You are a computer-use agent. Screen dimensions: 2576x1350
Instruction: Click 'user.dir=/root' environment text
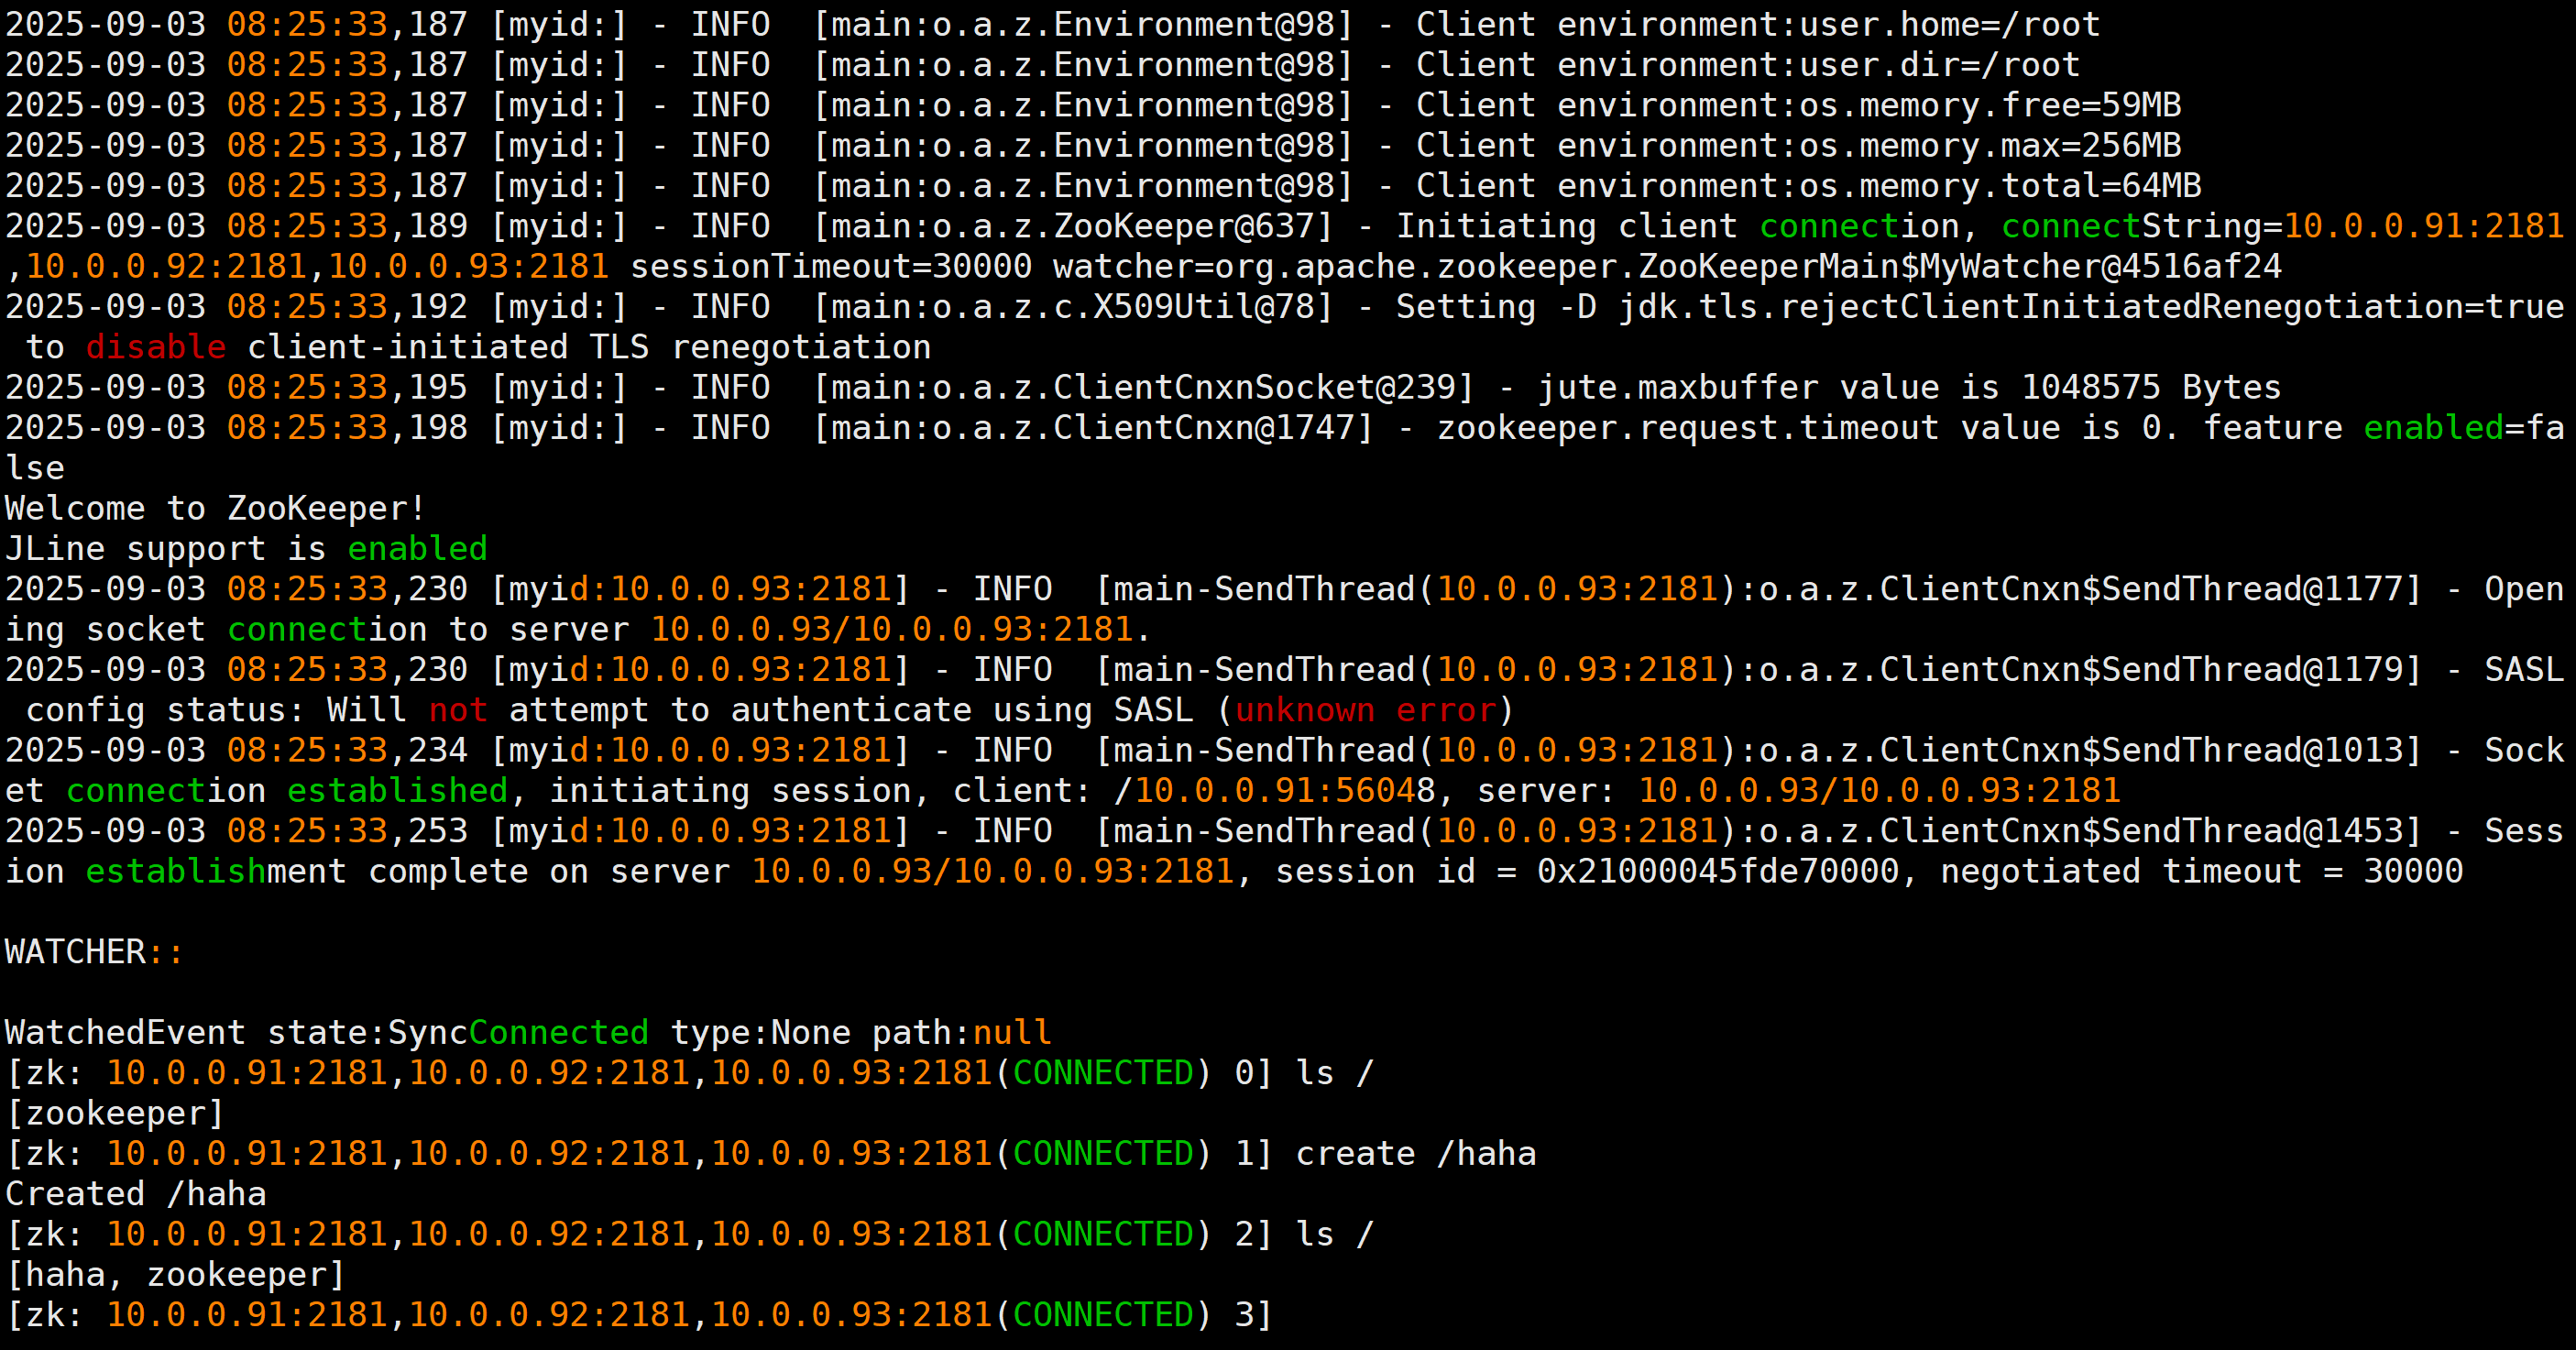point(1940,64)
